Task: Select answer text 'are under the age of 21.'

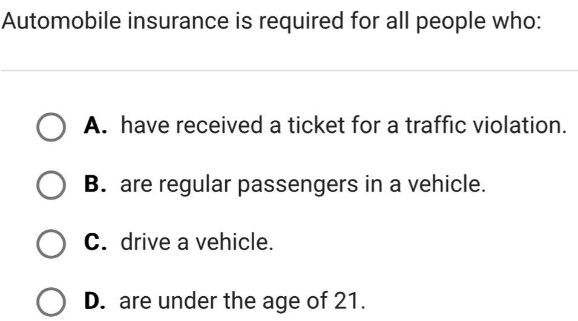Action: 243,300
